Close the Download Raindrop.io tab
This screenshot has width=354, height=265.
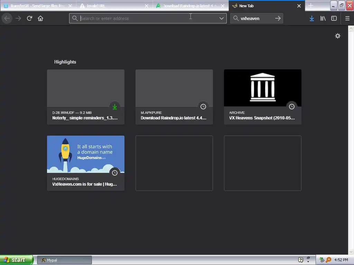(x=223, y=6)
